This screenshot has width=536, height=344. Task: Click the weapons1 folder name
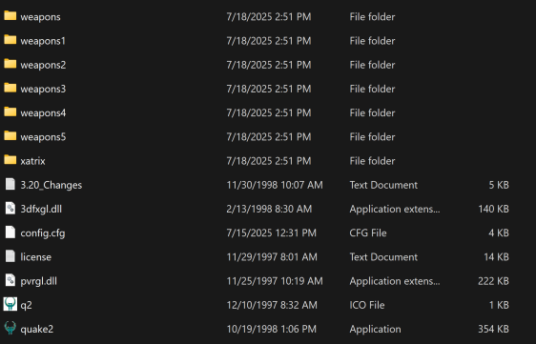[x=43, y=41]
